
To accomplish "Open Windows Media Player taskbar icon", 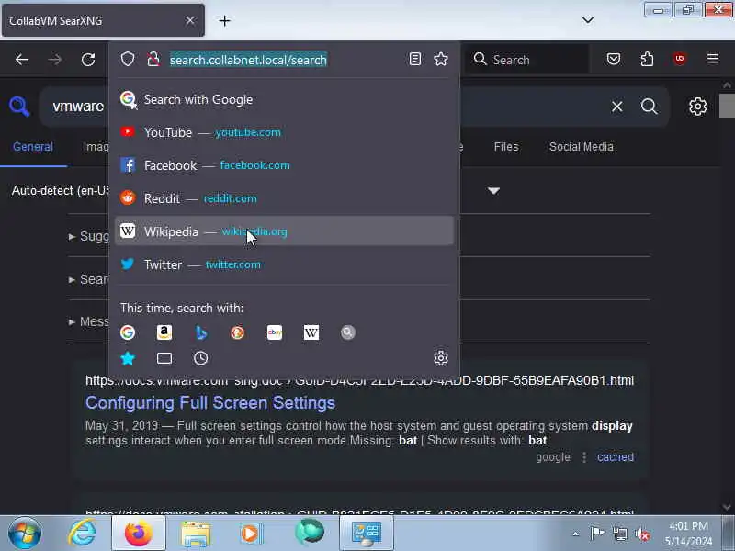I will click(251, 534).
